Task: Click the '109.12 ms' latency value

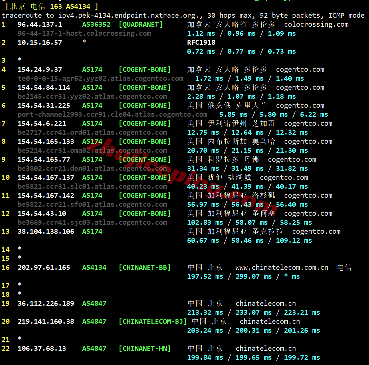Action: point(294,241)
